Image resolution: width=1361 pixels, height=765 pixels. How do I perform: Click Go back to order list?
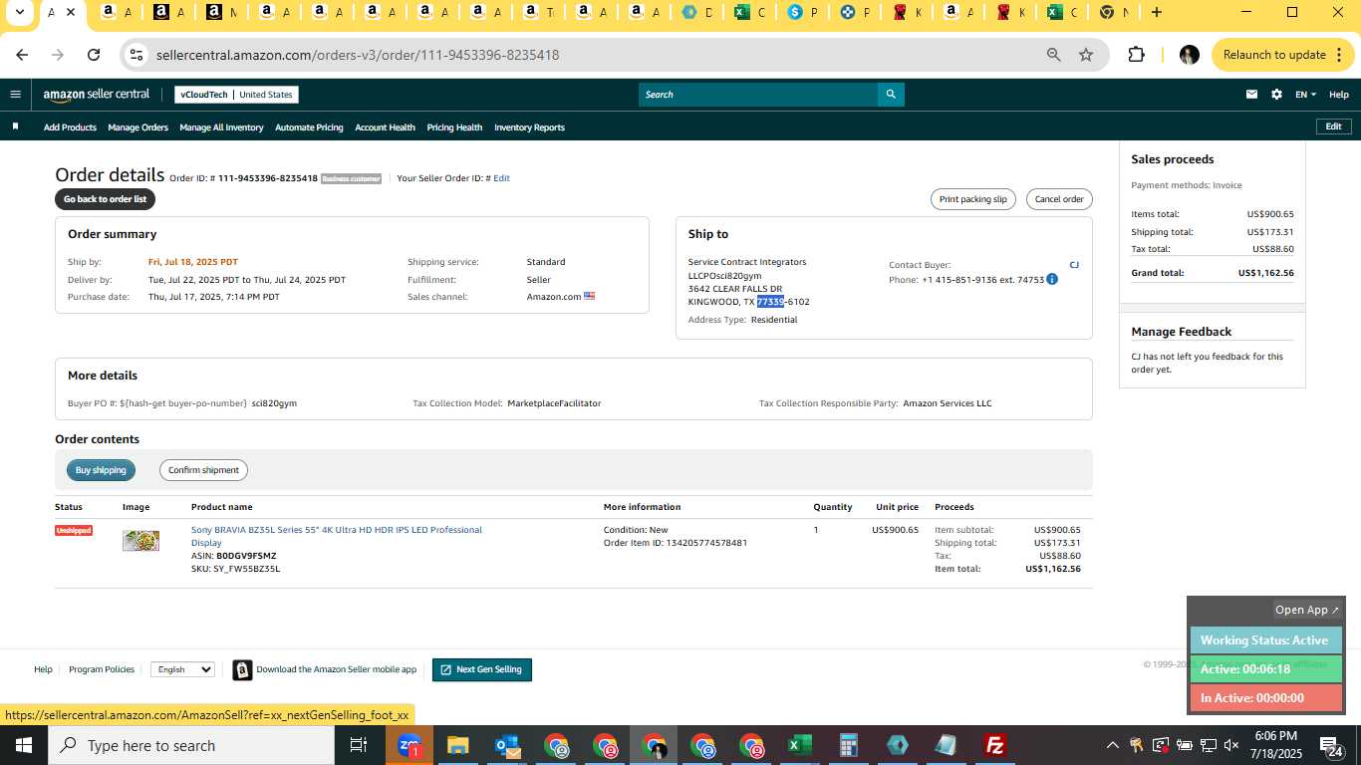pos(105,199)
